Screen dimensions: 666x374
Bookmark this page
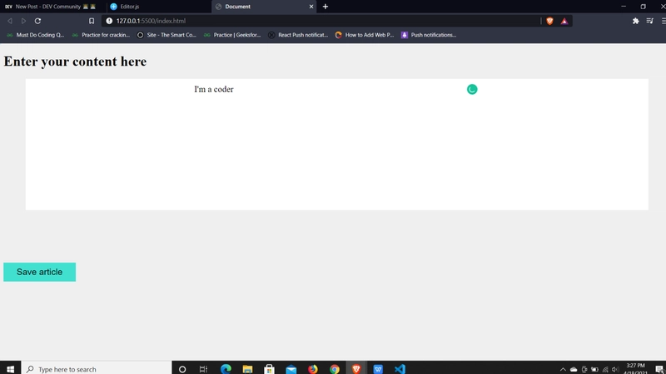(92, 21)
